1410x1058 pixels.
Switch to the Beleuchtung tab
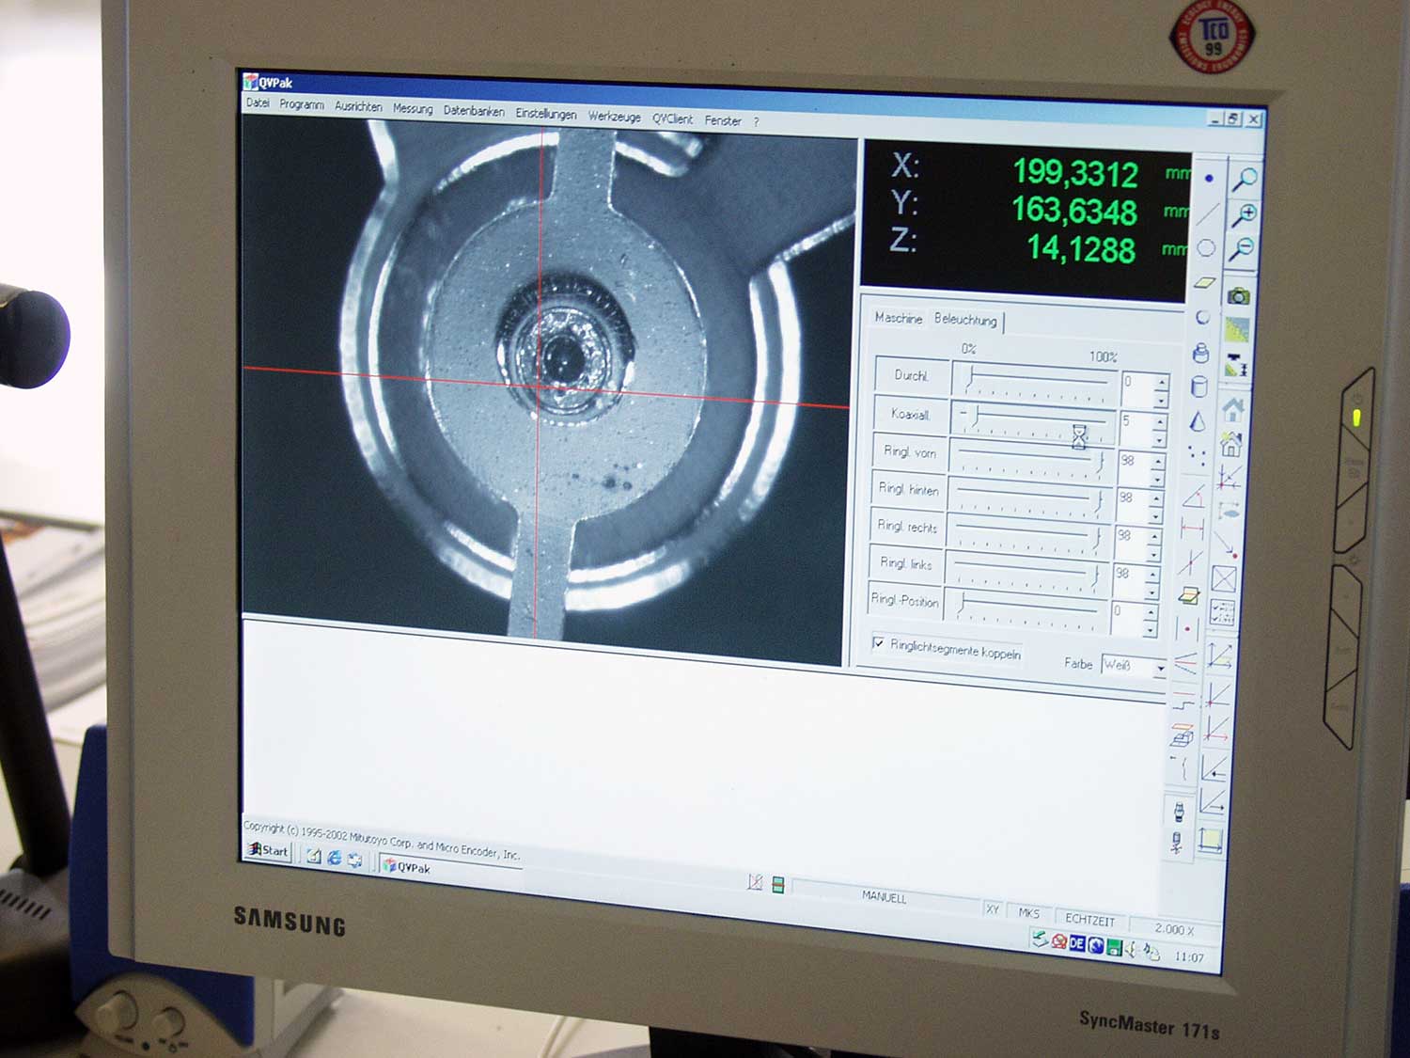(x=965, y=320)
